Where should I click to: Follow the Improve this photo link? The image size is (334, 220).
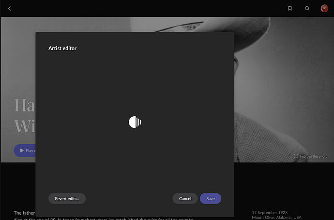pyautogui.click(x=314, y=156)
